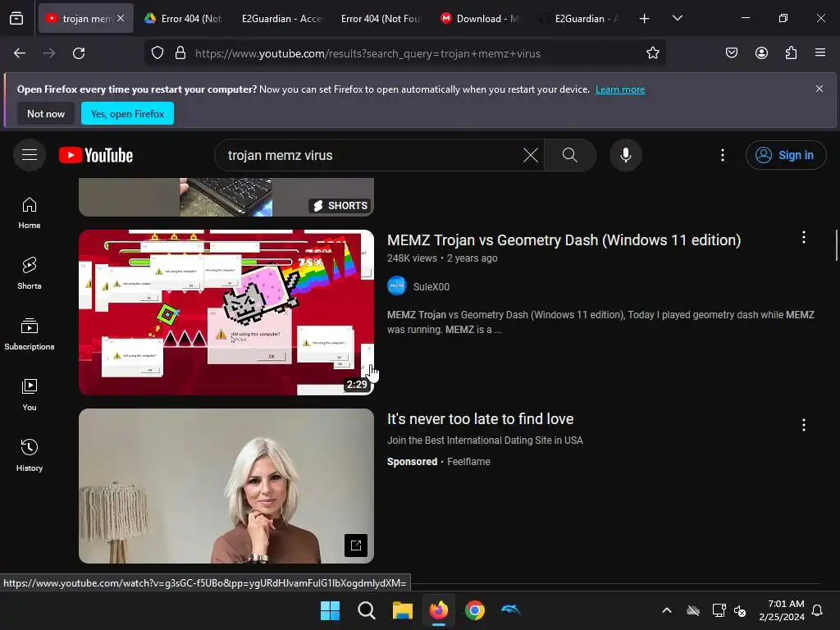Open MEMZ Trojan vs Geometry Dash title
This screenshot has height=630, width=840.
coord(564,240)
